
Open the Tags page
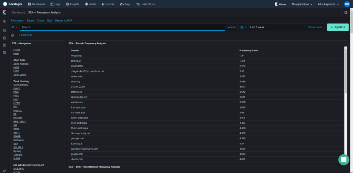point(125,4)
